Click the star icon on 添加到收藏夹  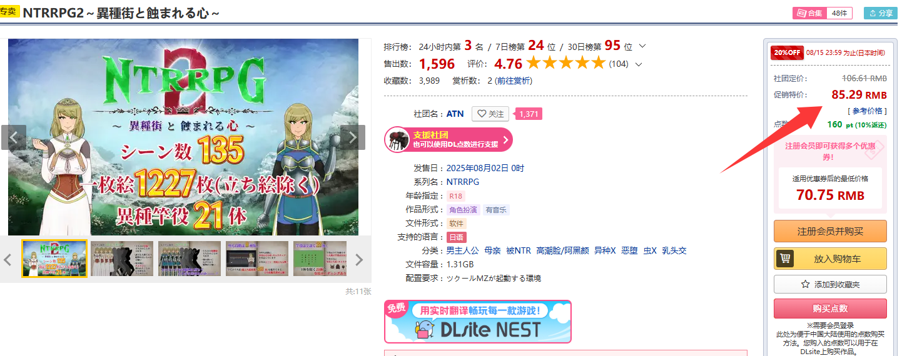pyautogui.click(x=806, y=284)
